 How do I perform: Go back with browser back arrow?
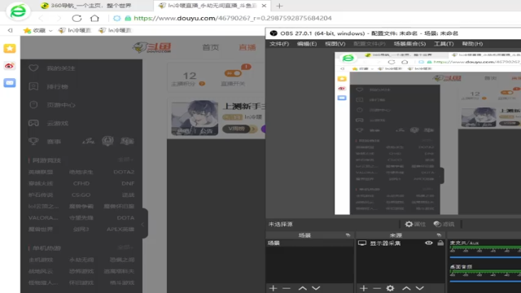(41, 18)
